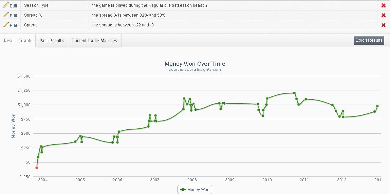This screenshot has height=194, width=390.
Task: Click the pencil edit icon for Spread %
Action: (x=6, y=15)
